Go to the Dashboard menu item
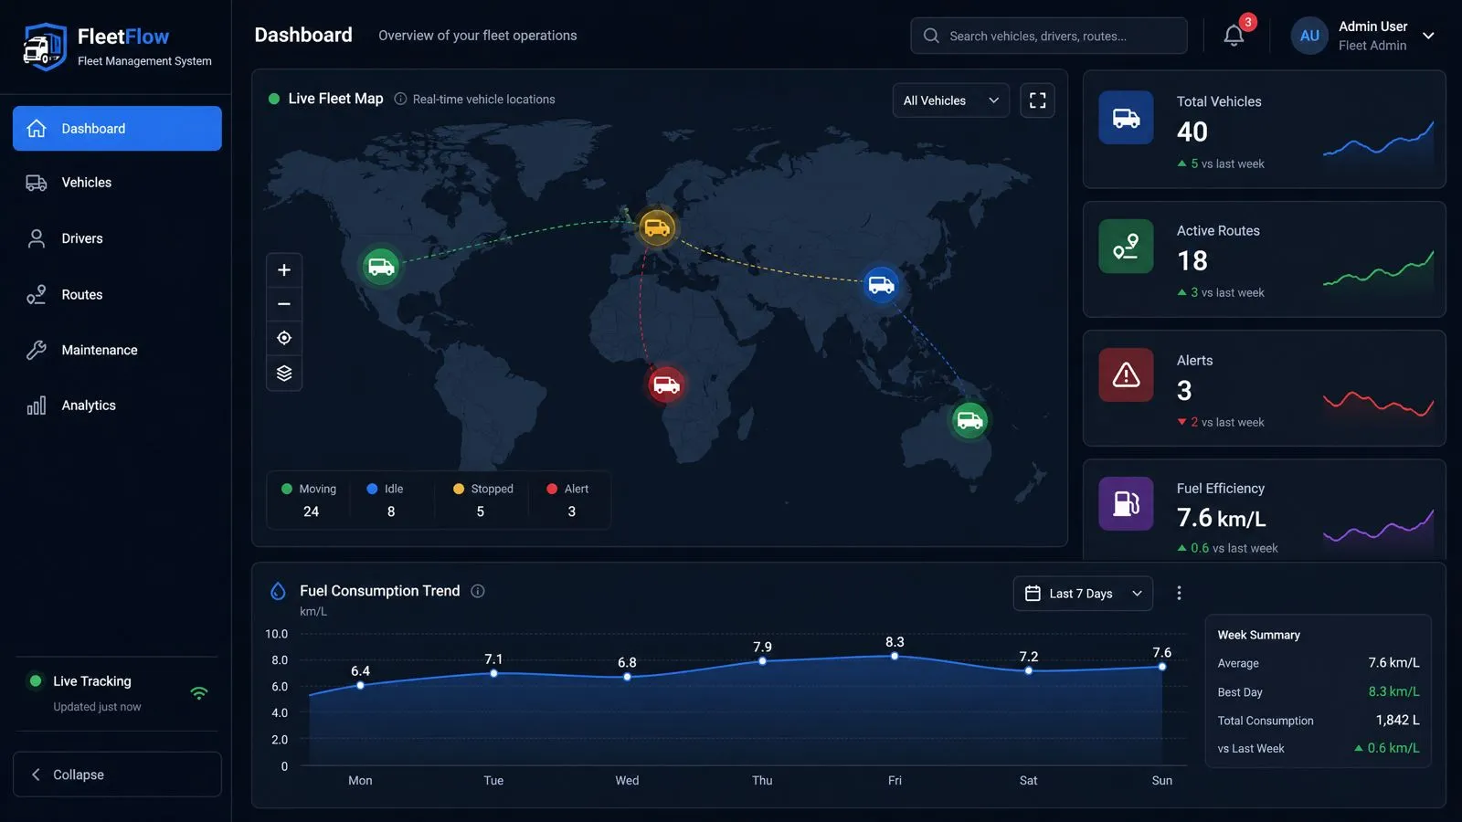Image resolution: width=1462 pixels, height=822 pixels. click(117, 129)
